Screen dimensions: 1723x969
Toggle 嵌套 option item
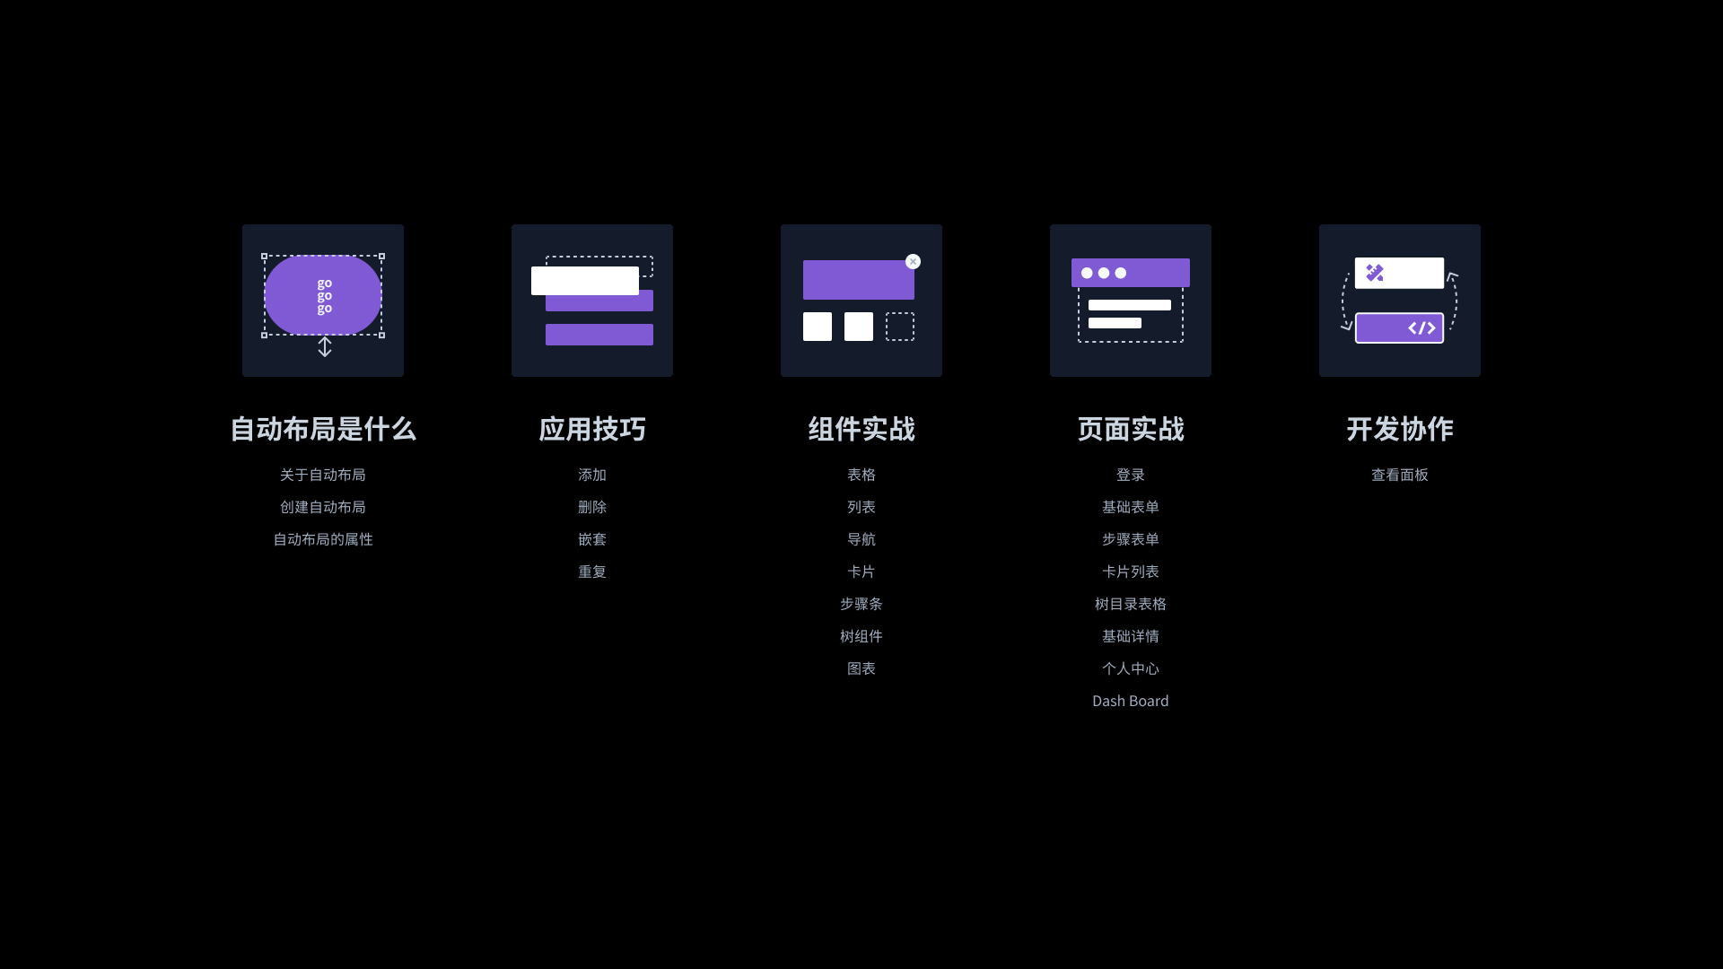coord(591,538)
